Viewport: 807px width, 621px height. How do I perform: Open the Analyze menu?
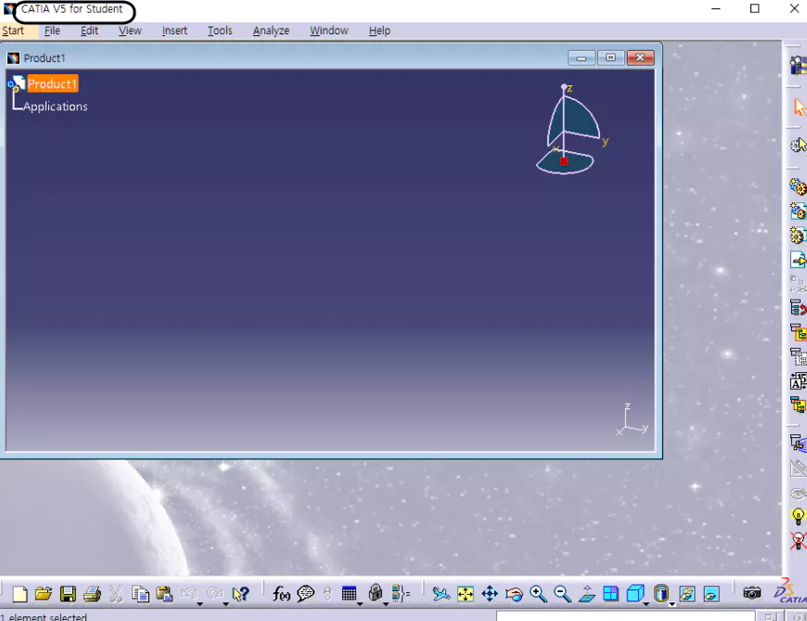[x=271, y=31]
